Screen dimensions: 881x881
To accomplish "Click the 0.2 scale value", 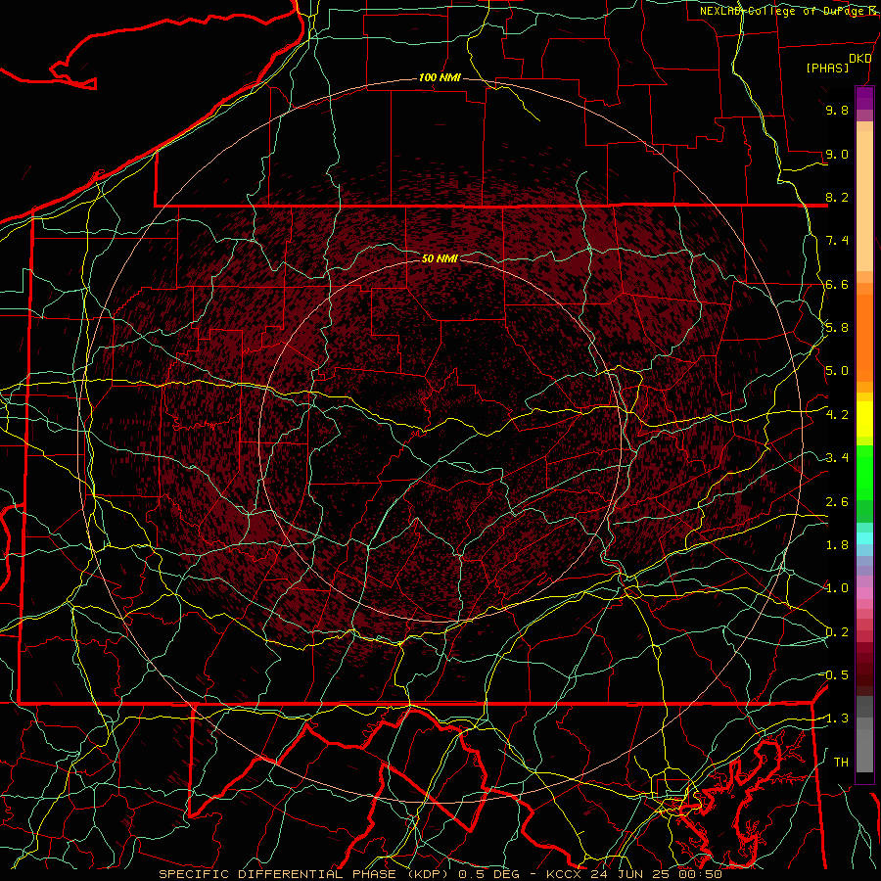I will click(837, 632).
